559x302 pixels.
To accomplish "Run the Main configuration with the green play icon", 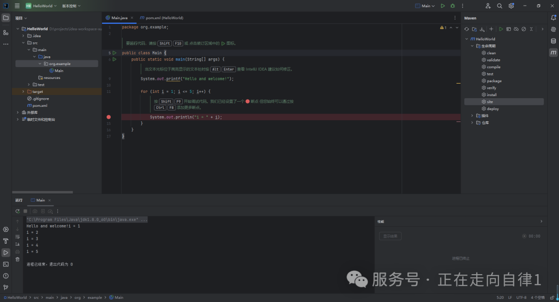I will point(443,6).
